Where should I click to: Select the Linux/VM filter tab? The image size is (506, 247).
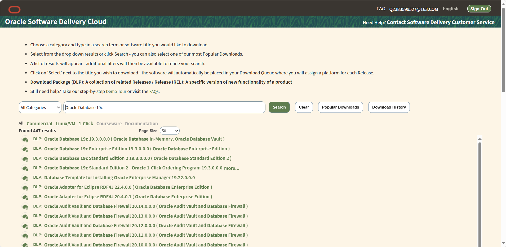click(65, 124)
